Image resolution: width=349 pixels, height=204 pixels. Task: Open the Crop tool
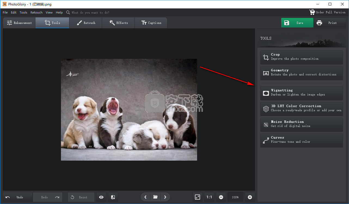pyautogui.click(x=301, y=57)
